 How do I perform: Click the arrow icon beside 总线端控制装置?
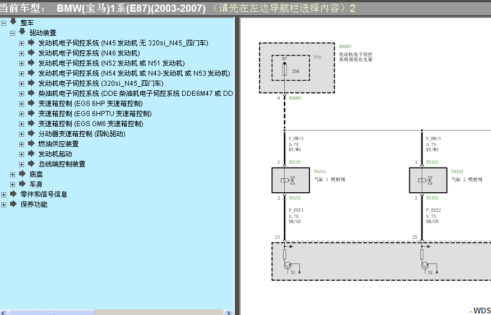point(31,164)
